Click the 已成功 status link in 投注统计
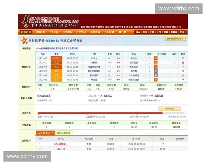Viewport: 206px width, 165px height. (161, 88)
